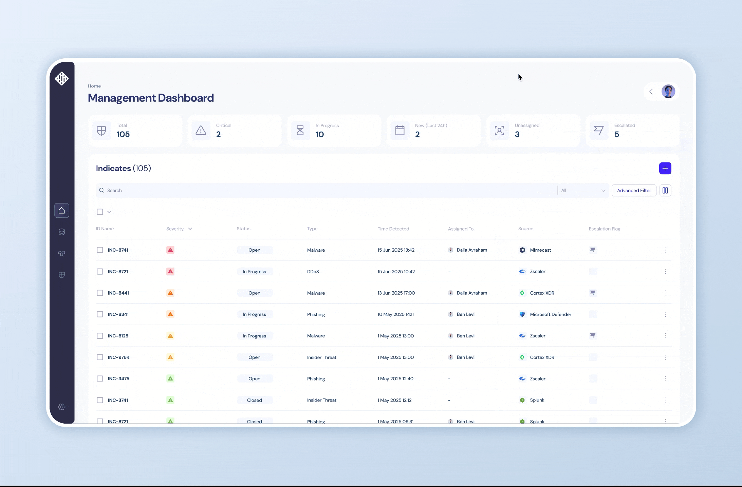Sort by Severity using its column chevron
Viewport: 742px width, 487px height.
(x=189, y=229)
